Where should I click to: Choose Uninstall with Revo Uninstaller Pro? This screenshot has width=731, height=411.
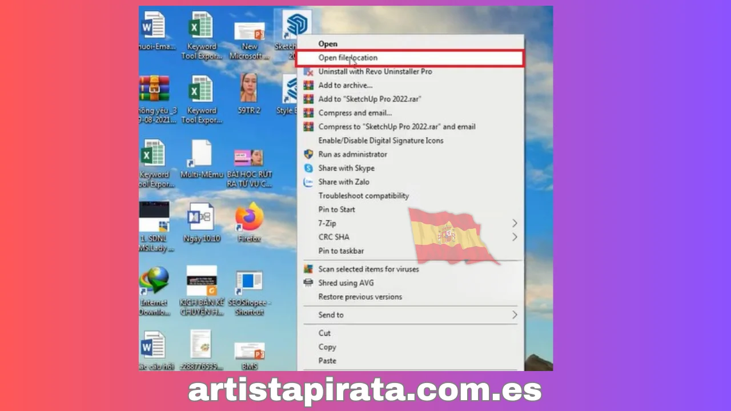click(410, 71)
